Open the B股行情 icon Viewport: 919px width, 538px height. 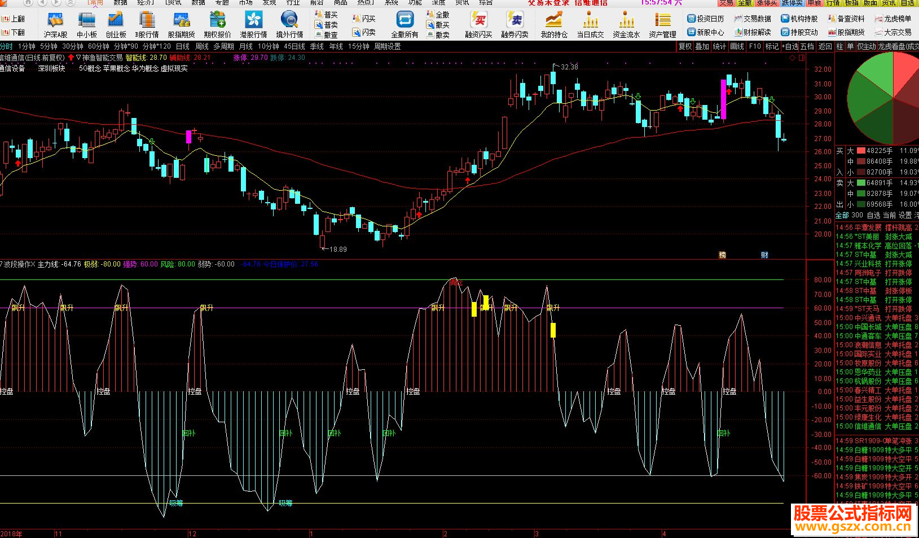click(x=147, y=25)
